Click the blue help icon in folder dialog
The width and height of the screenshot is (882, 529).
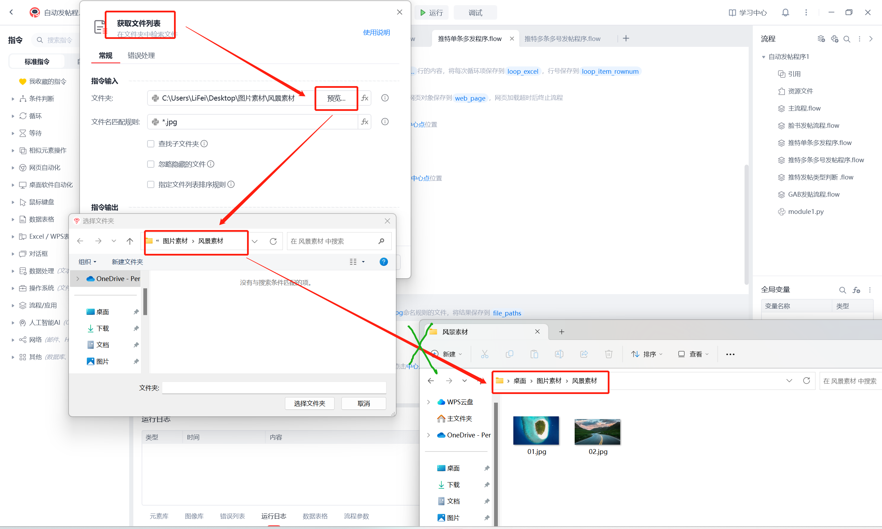pyautogui.click(x=383, y=262)
